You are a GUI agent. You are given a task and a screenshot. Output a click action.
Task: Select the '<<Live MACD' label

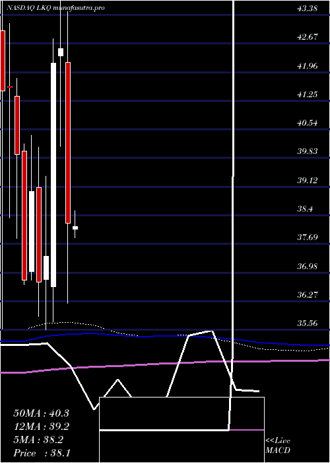tap(278, 445)
